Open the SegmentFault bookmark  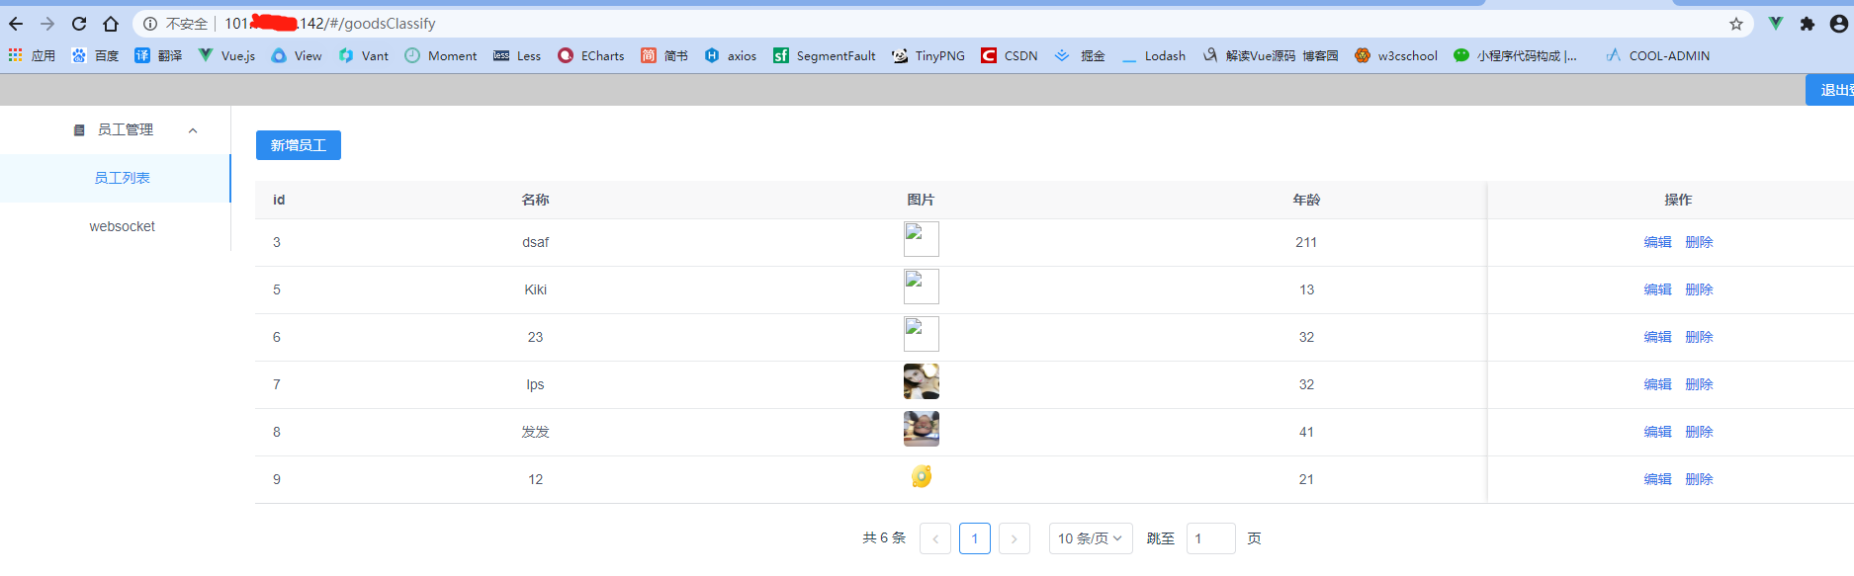pos(825,55)
